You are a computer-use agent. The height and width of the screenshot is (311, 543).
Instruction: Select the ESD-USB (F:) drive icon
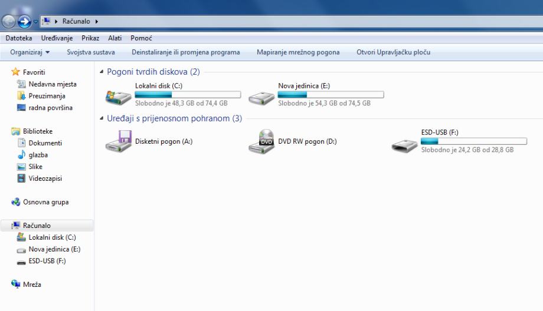(404, 146)
